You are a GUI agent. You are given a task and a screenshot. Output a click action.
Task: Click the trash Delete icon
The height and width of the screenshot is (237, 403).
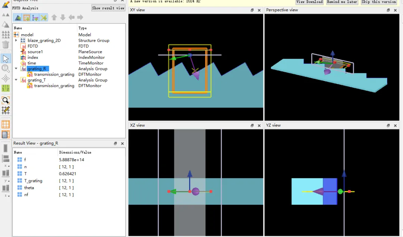point(6,45)
